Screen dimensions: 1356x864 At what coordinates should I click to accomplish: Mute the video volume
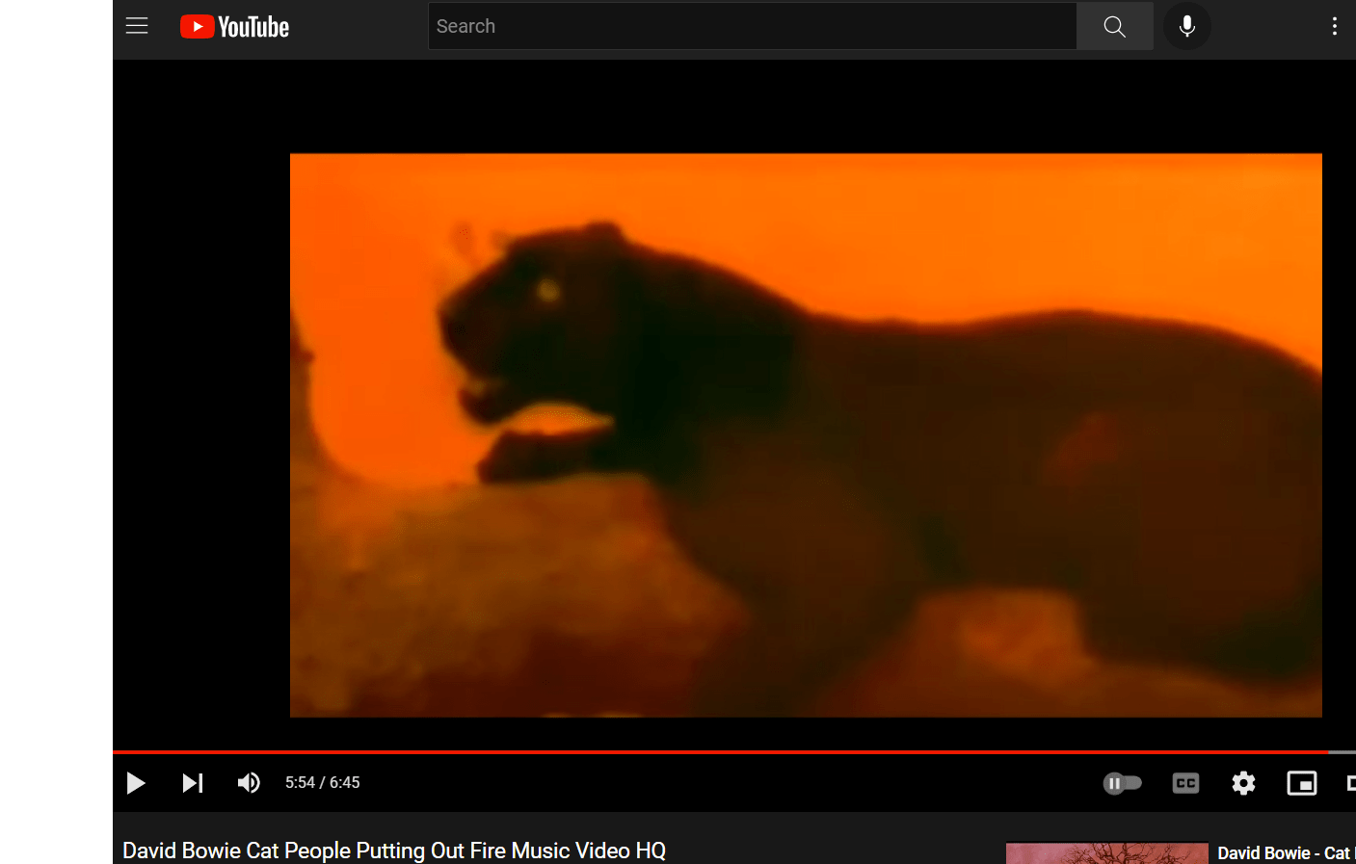(x=249, y=783)
